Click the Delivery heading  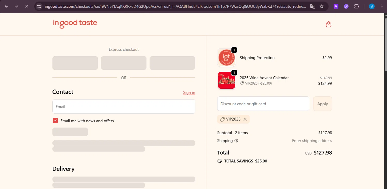[63, 169]
